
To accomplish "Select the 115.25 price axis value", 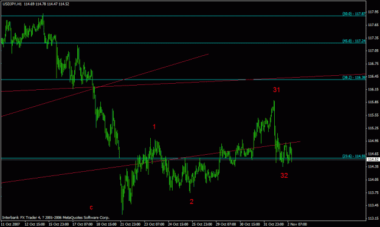I will [373, 128].
